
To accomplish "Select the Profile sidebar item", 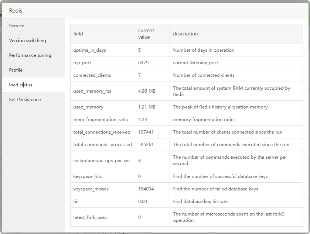I will (x=16, y=70).
